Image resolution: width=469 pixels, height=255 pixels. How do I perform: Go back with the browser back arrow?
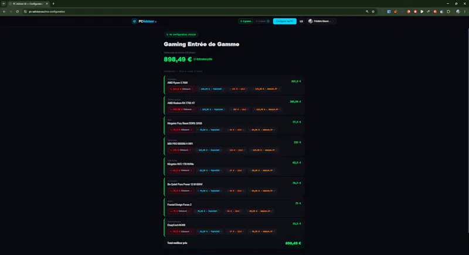coord(4,12)
